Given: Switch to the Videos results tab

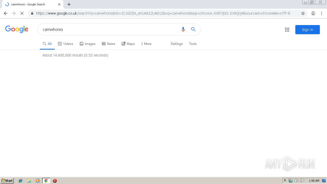Looking at the screenshot, I should tap(66, 44).
